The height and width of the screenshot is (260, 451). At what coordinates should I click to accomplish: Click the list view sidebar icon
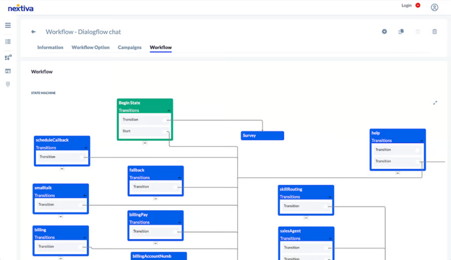click(8, 42)
